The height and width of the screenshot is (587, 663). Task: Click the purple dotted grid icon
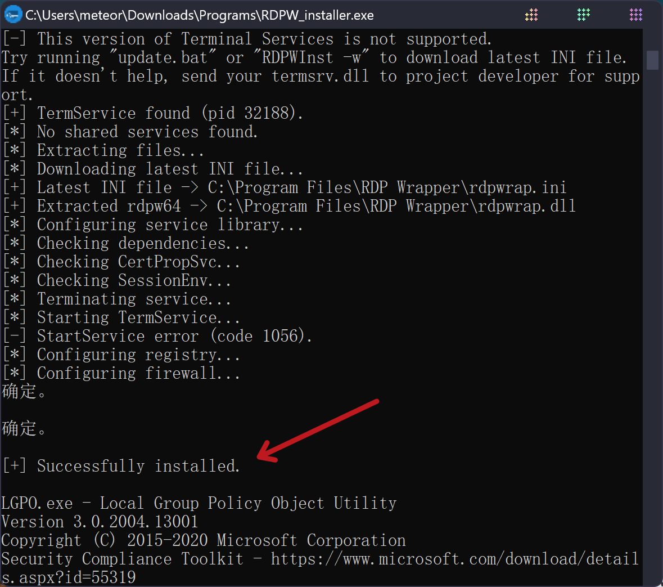click(x=636, y=15)
